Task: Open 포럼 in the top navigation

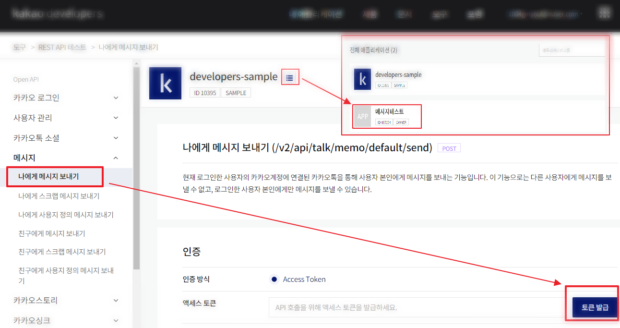Action: tap(475, 14)
